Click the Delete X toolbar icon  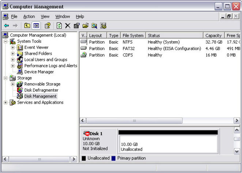(68, 26)
